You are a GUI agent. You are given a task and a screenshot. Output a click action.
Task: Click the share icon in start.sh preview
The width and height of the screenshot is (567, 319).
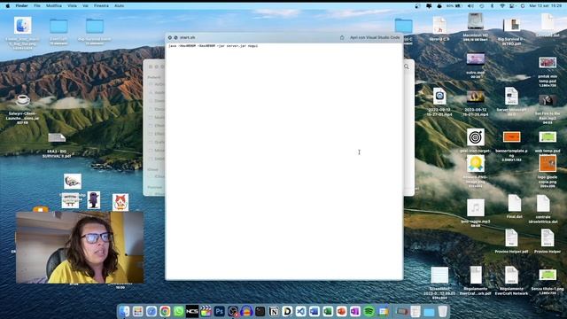coord(342,37)
